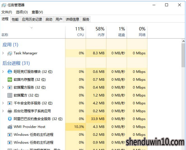Viewport: 186px width, 150px height.
Task: Switch to the 应用历史记录 tab
Action: click(x=32, y=19)
